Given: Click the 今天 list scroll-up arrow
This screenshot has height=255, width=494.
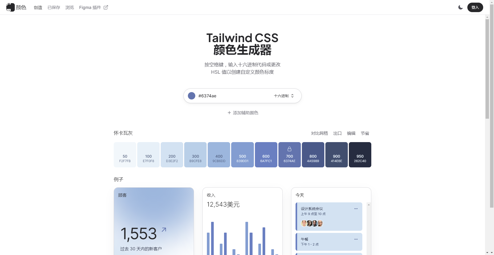Looking at the screenshot, I should tap(369, 205).
